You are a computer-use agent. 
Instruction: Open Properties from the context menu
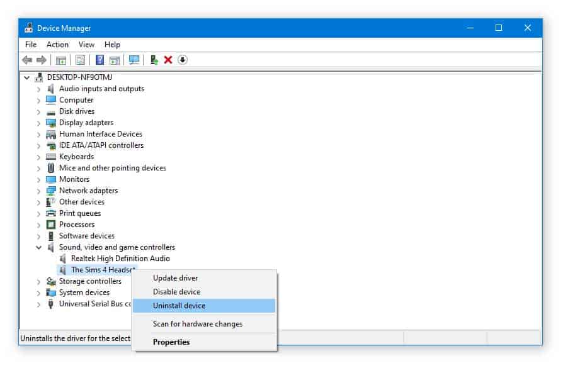pyautogui.click(x=205, y=342)
